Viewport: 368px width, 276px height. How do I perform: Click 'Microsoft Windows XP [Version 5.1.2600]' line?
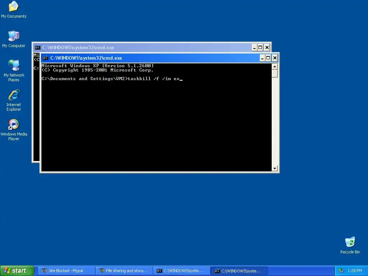[x=97, y=65]
